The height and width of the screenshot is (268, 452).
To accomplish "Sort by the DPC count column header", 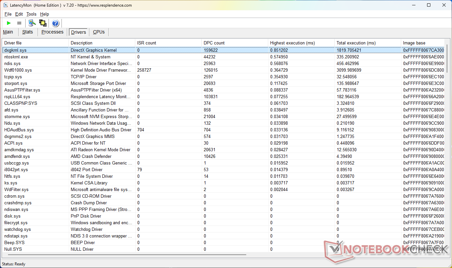I will pos(235,43).
